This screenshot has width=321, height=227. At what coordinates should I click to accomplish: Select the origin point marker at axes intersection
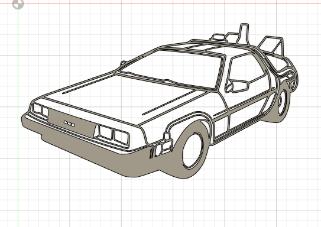tap(18, 4)
